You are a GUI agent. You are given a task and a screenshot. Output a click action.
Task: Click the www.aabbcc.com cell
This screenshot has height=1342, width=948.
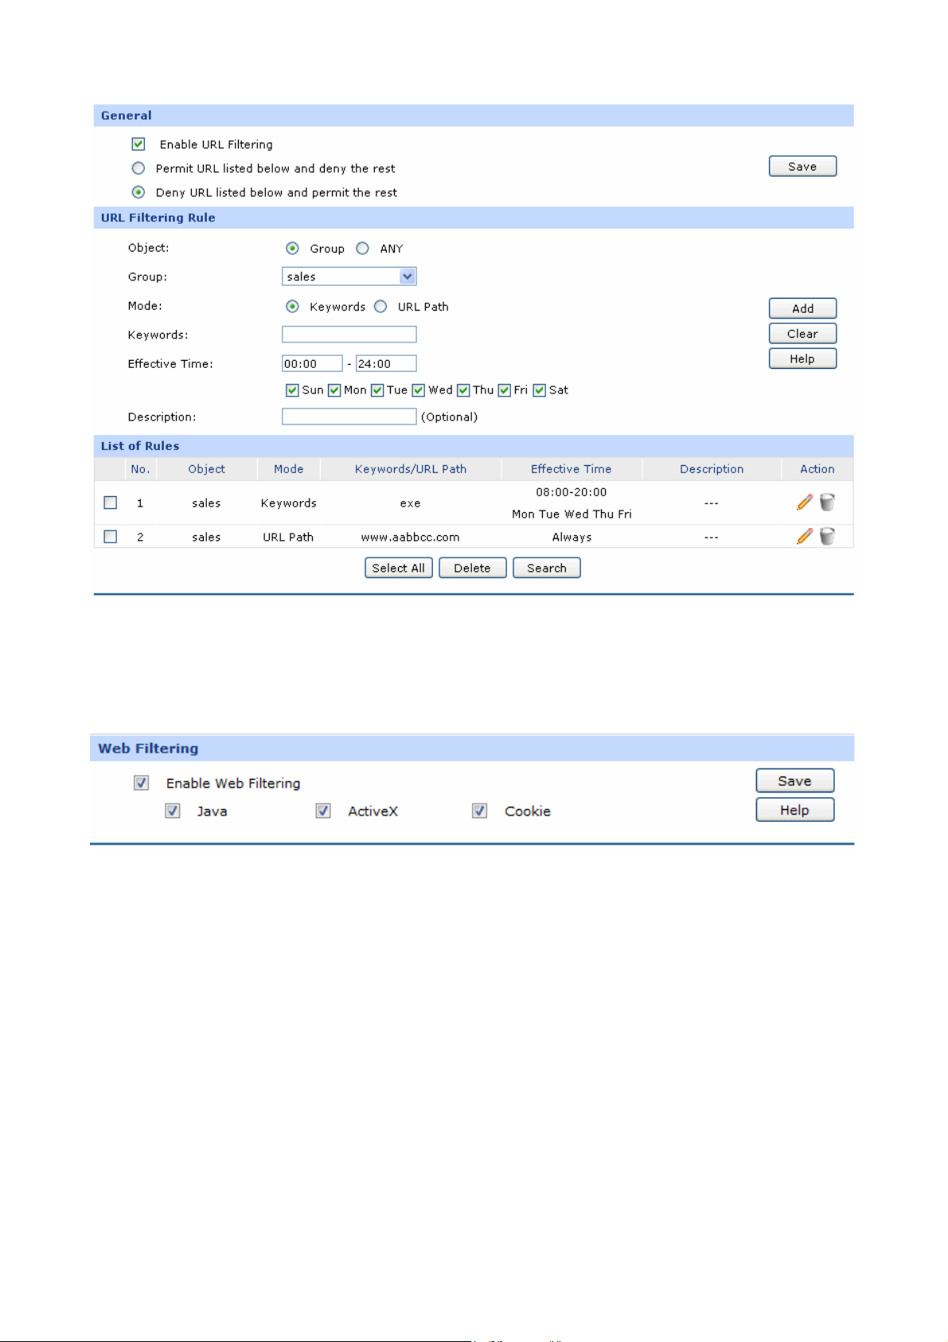click(411, 538)
